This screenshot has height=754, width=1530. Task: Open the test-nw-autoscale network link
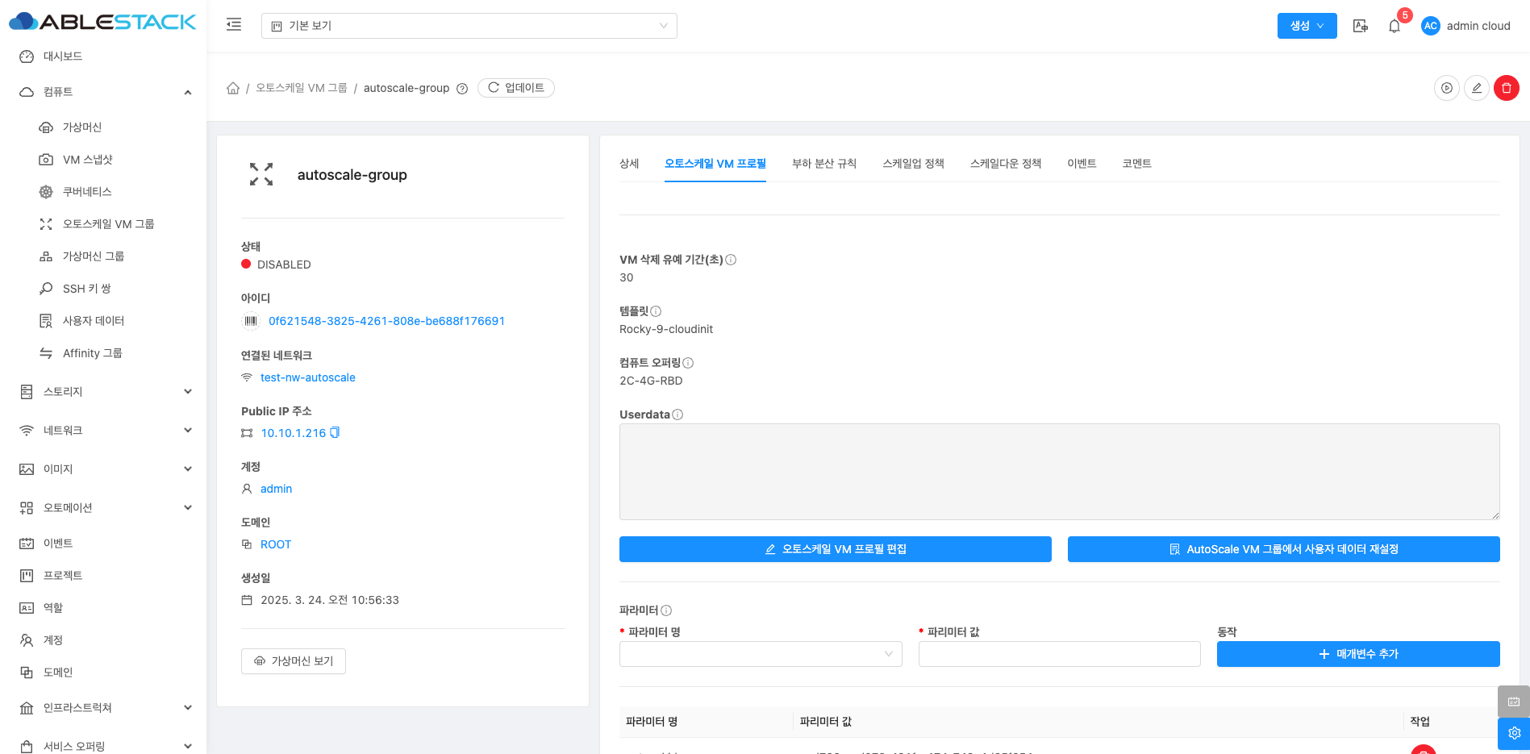click(x=307, y=377)
